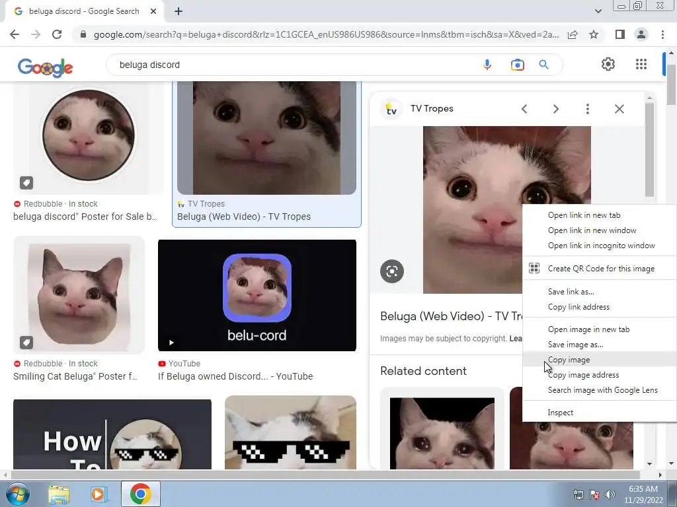The width and height of the screenshot is (677, 507).
Task: Search by image with the camera icon
Action: (x=517, y=65)
